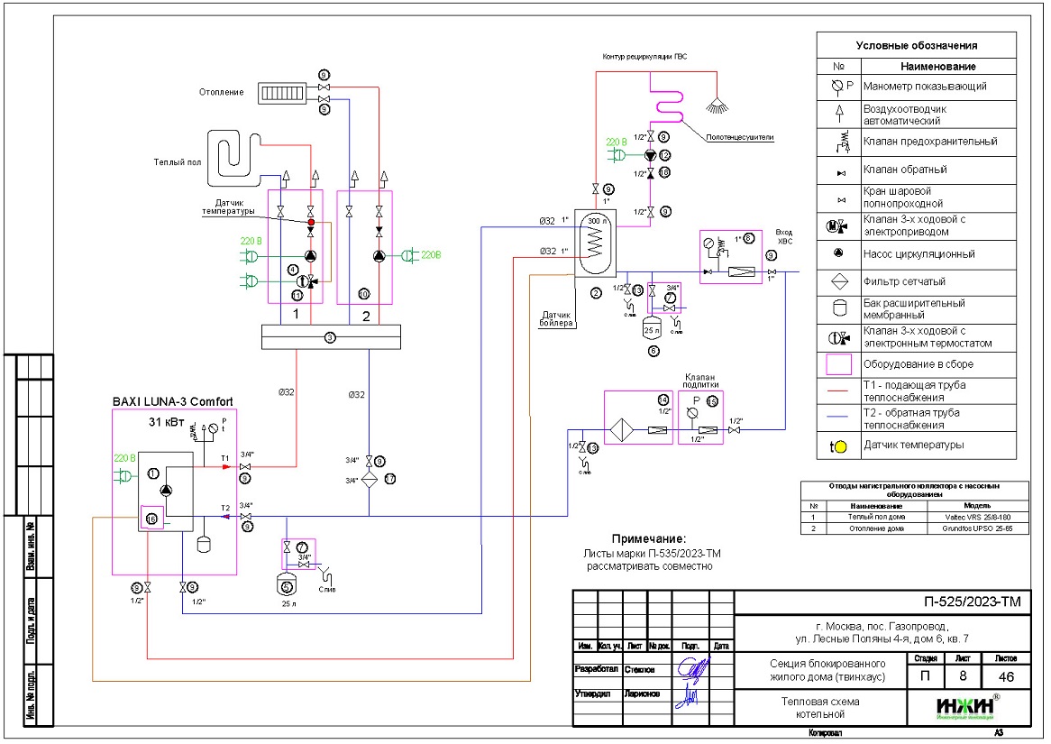
Task: Click the red temperature sensor dot
Action: 311,222
